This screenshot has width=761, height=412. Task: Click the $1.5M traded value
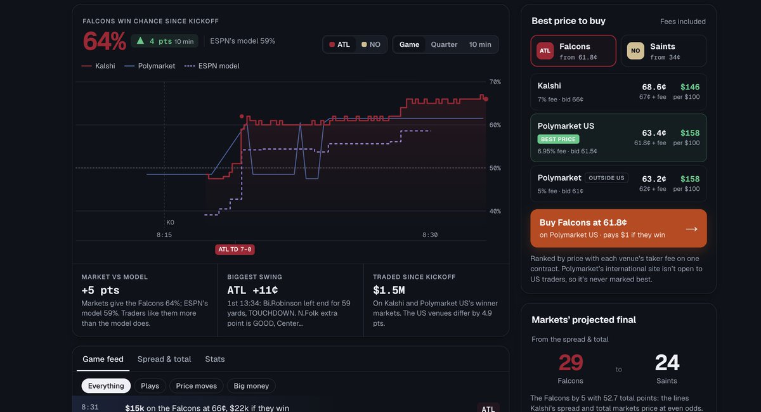(389, 290)
